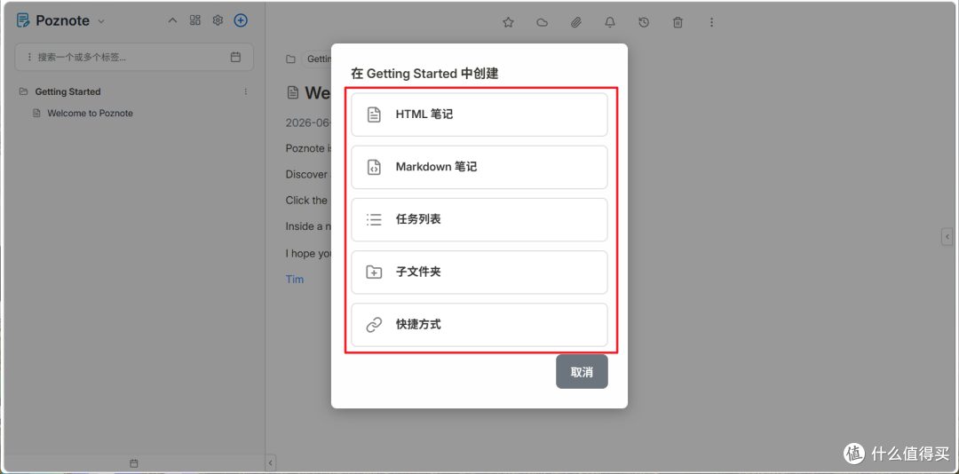This screenshot has width=959, height=474.
Task: Choose the Markdown 笔记 option
Action: [479, 167]
